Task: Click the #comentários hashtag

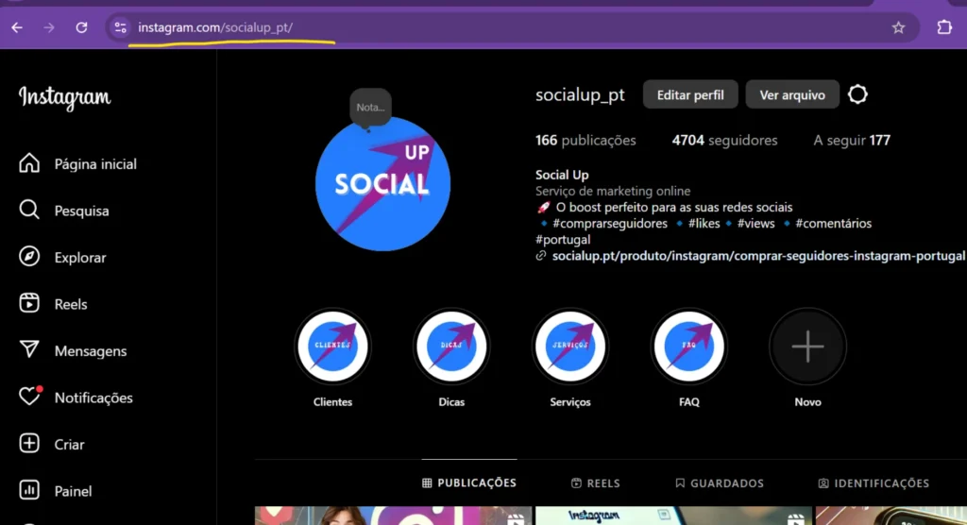Action: [x=833, y=224]
